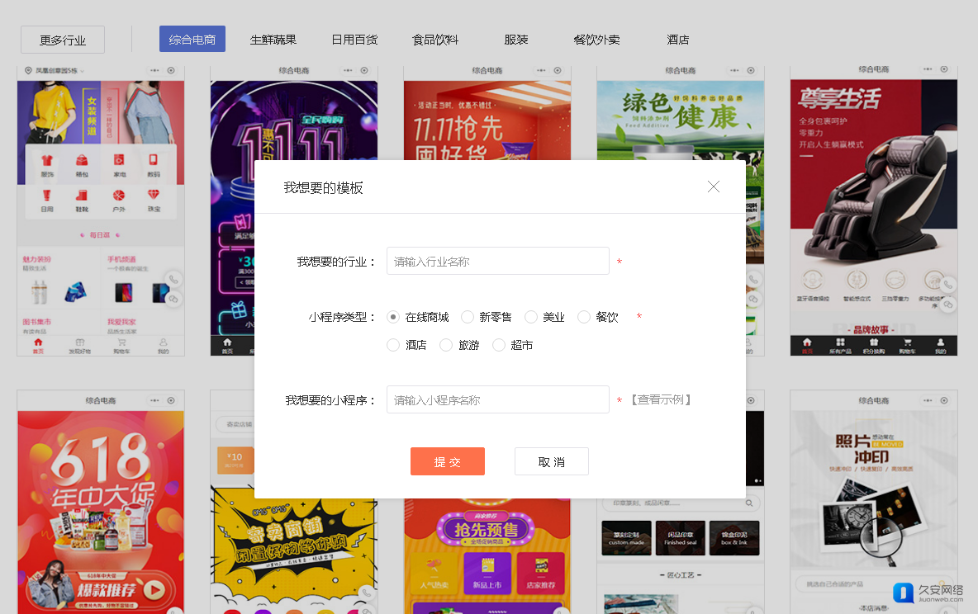978x614 pixels.
Task: Close the 我想要的模板 dialog
Action: 714,187
